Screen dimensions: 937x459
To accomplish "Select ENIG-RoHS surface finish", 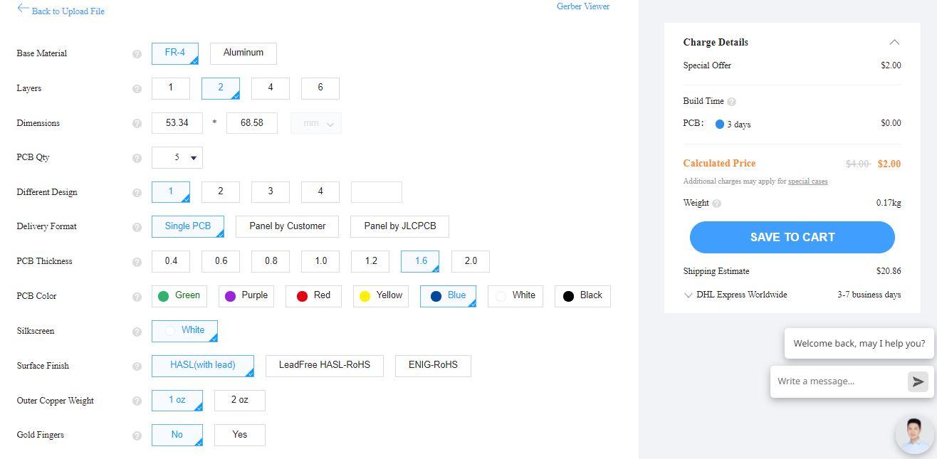I will [x=433, y=366].
